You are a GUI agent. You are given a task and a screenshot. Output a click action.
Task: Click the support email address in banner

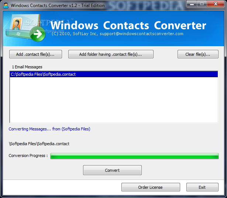141,34
